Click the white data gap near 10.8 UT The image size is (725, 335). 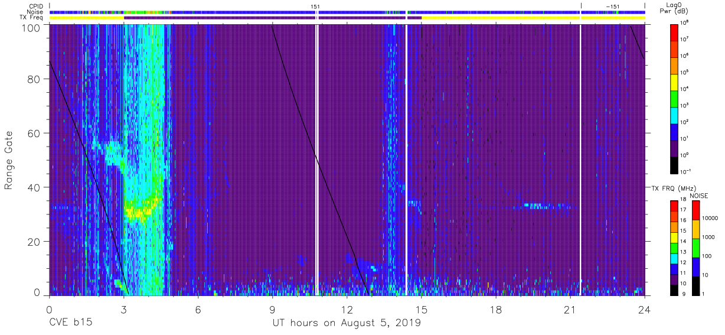(317, 160)
